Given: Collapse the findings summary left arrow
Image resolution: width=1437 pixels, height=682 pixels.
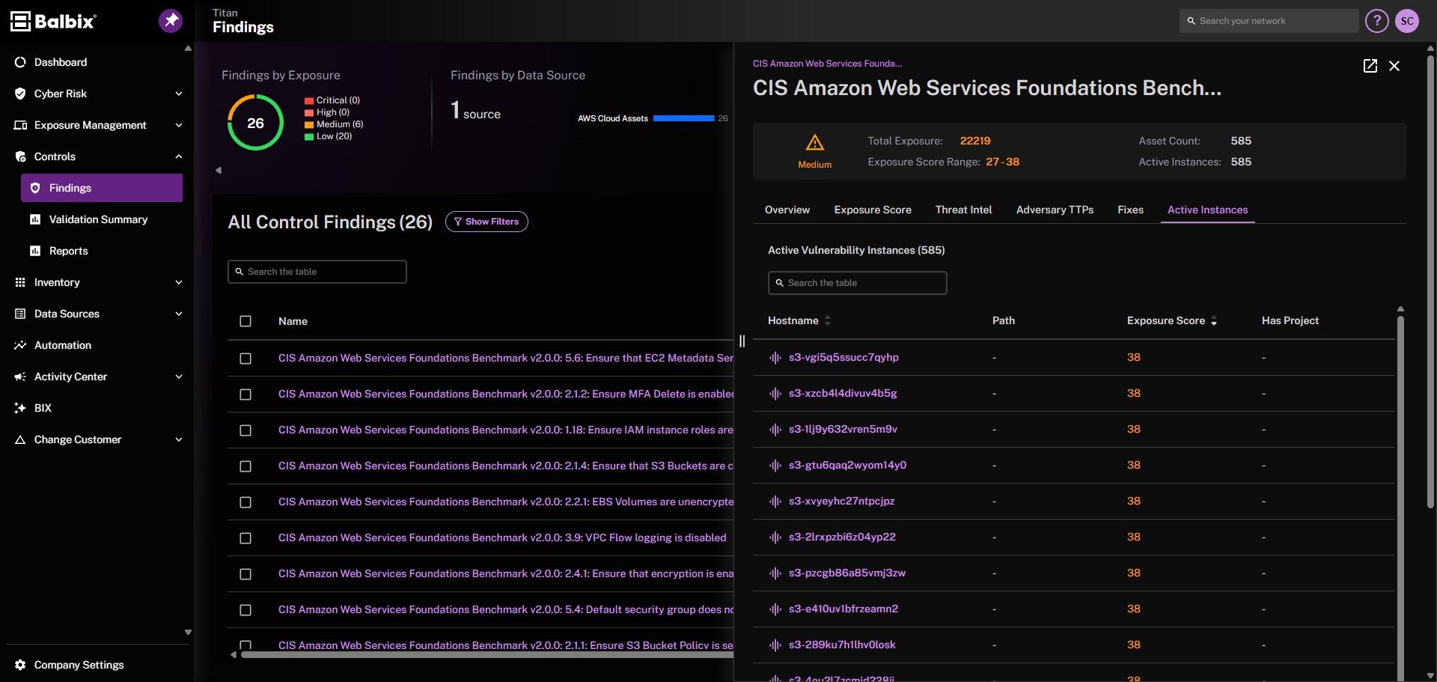Looking at the screenshot, I should click(219, 170).
